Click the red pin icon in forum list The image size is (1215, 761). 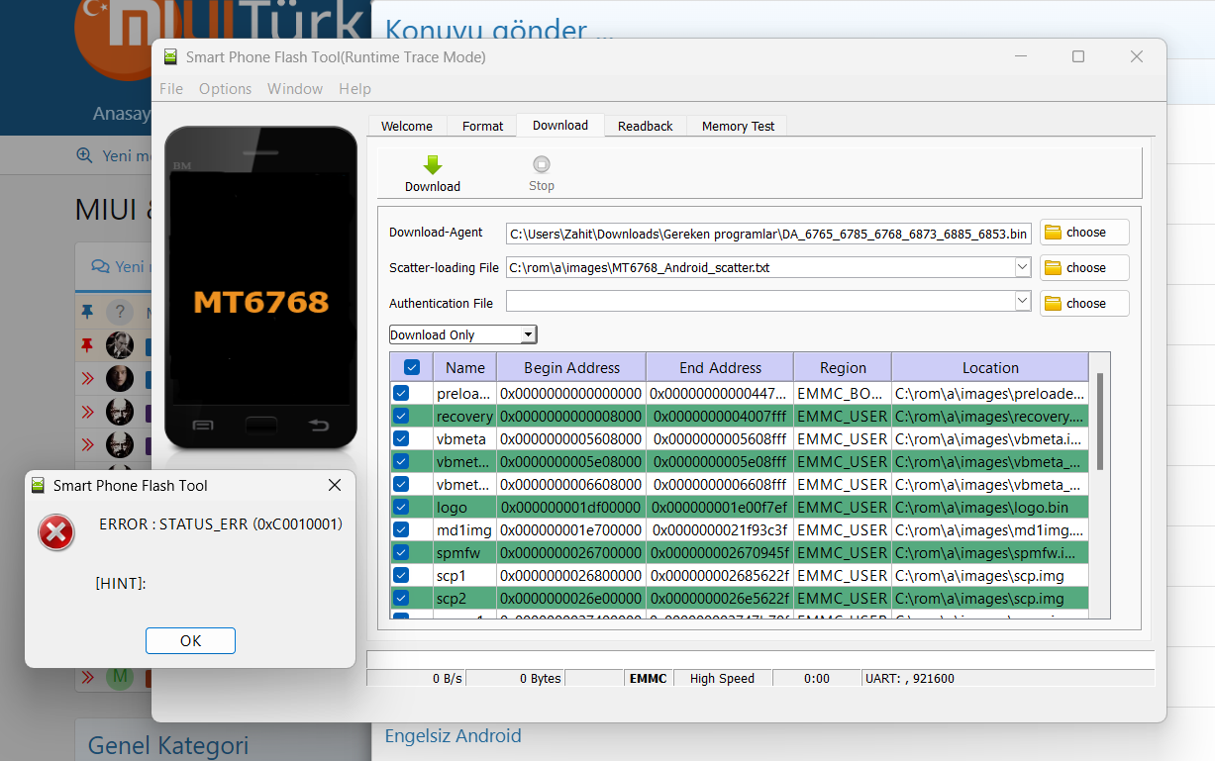point(87,345)
